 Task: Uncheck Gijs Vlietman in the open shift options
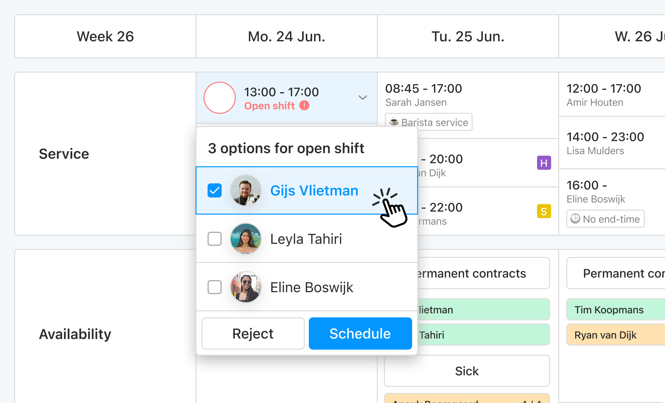215,190
